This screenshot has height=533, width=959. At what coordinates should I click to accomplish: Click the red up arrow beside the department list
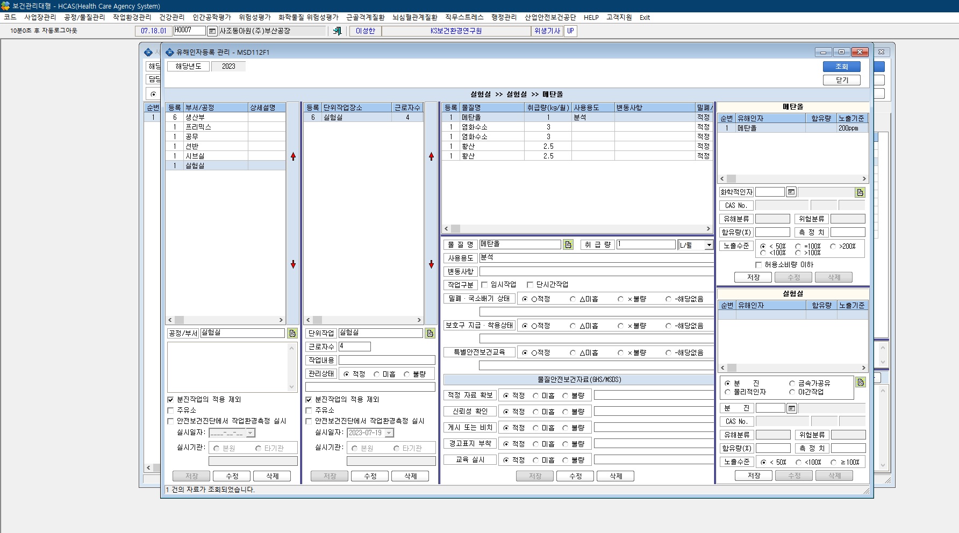[x=293, y=156]
